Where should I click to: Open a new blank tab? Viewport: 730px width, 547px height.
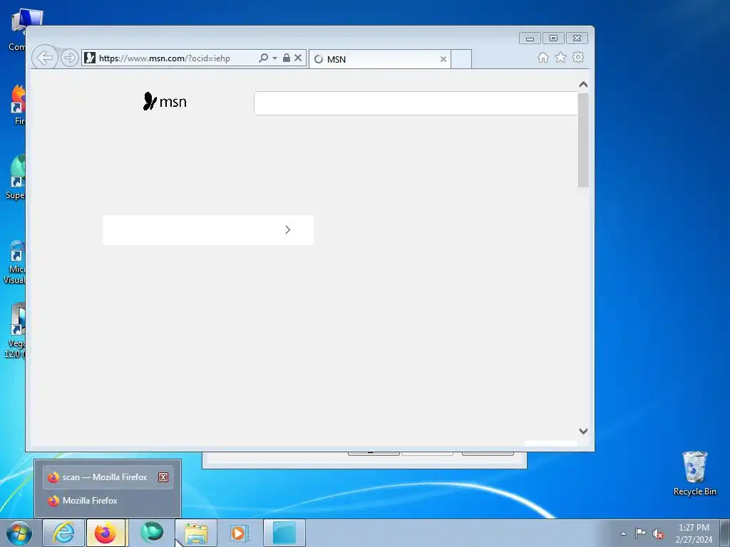(x=461, y=59)
